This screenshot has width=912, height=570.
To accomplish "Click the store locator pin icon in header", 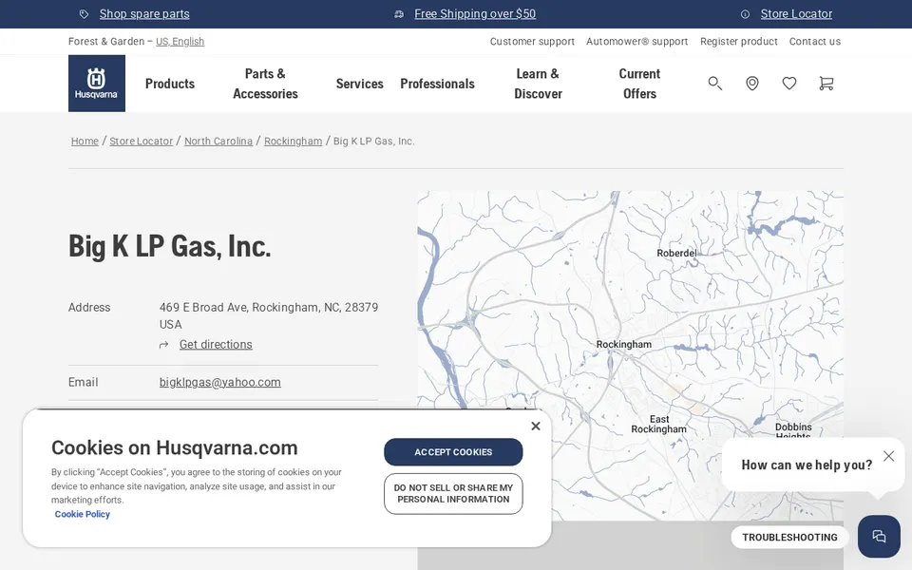I will tap(752, 84).
